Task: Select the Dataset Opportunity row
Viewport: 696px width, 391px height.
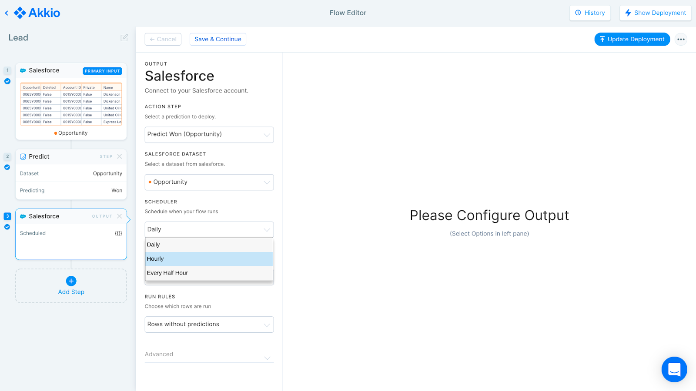Action: 71,173
